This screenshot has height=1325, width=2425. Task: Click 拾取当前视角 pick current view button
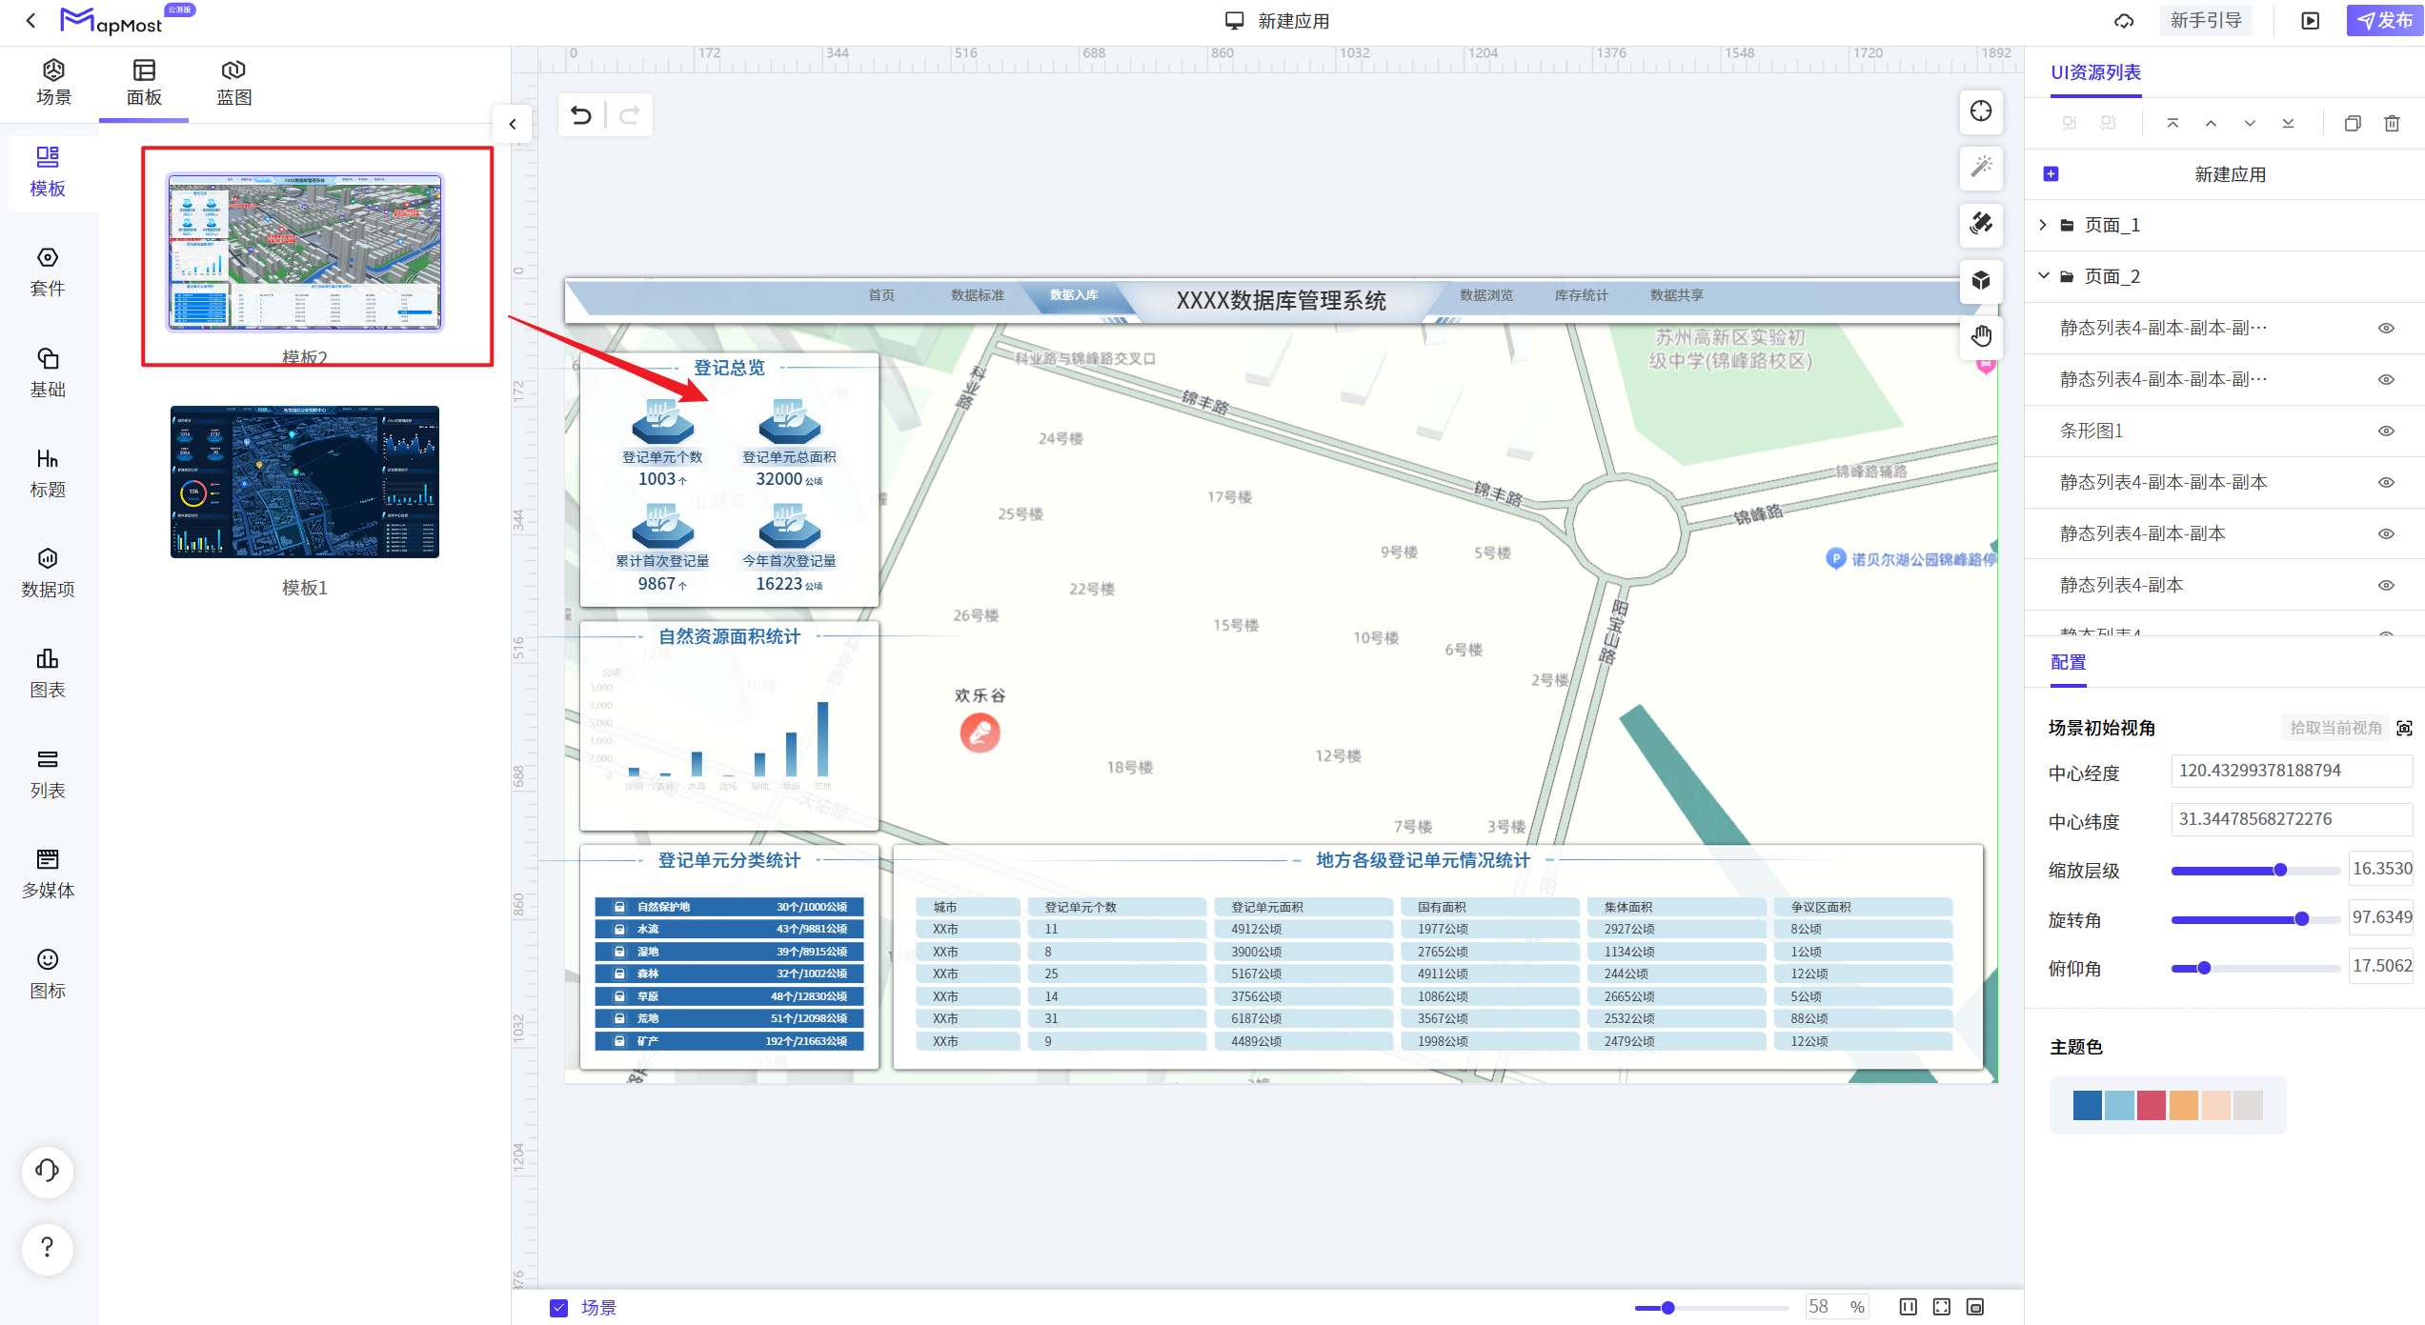coord(2335,728)
